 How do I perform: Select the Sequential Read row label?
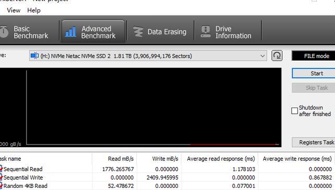(23, 169)
